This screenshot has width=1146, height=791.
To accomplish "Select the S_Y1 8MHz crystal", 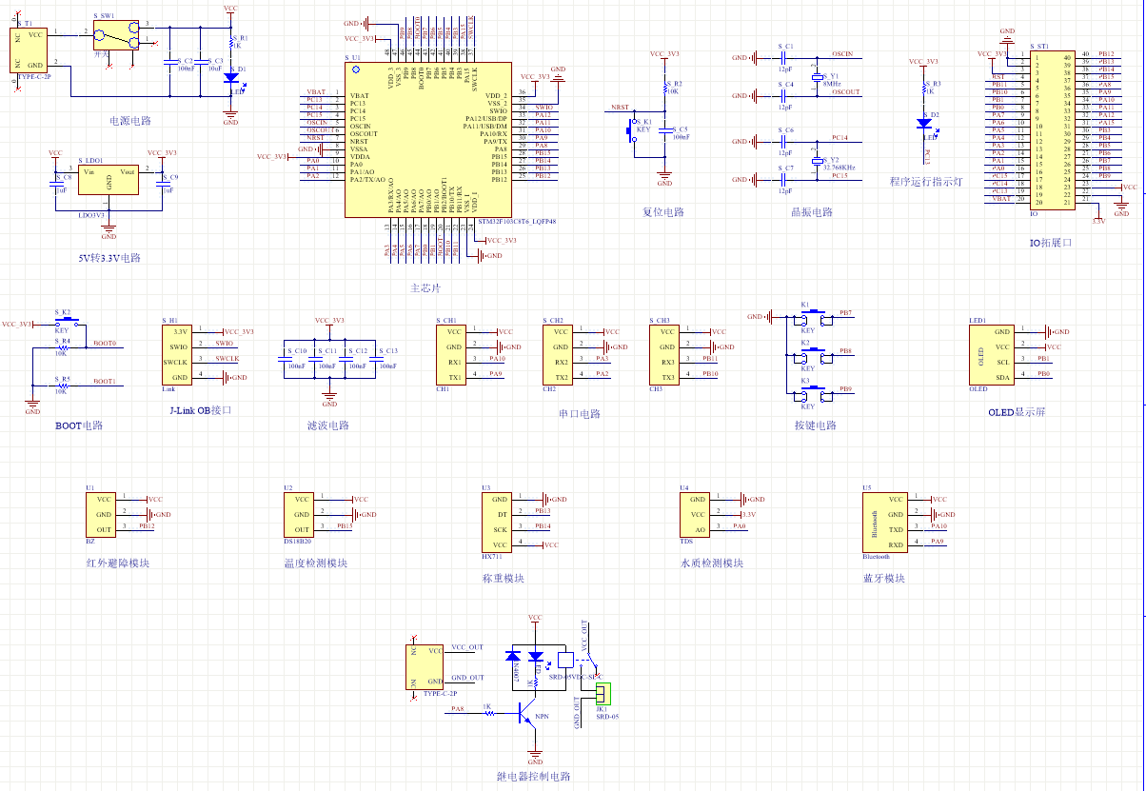I will [x=816, y=78].
